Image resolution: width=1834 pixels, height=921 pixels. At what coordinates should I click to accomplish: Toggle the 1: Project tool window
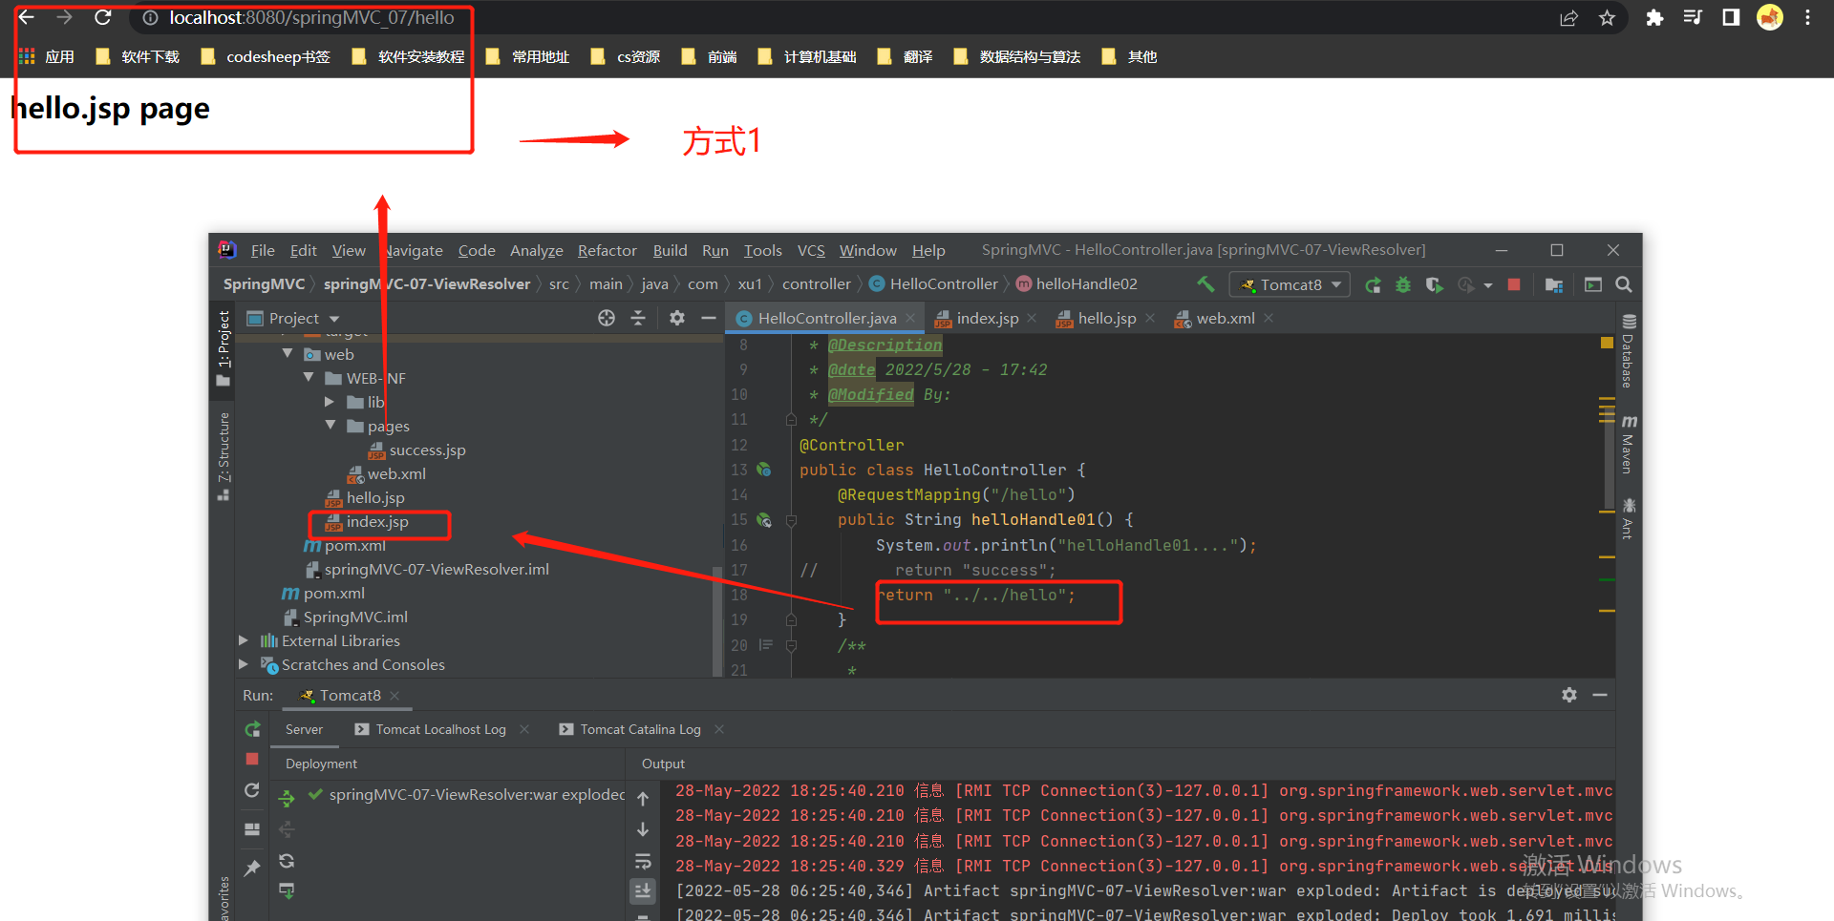224,347
